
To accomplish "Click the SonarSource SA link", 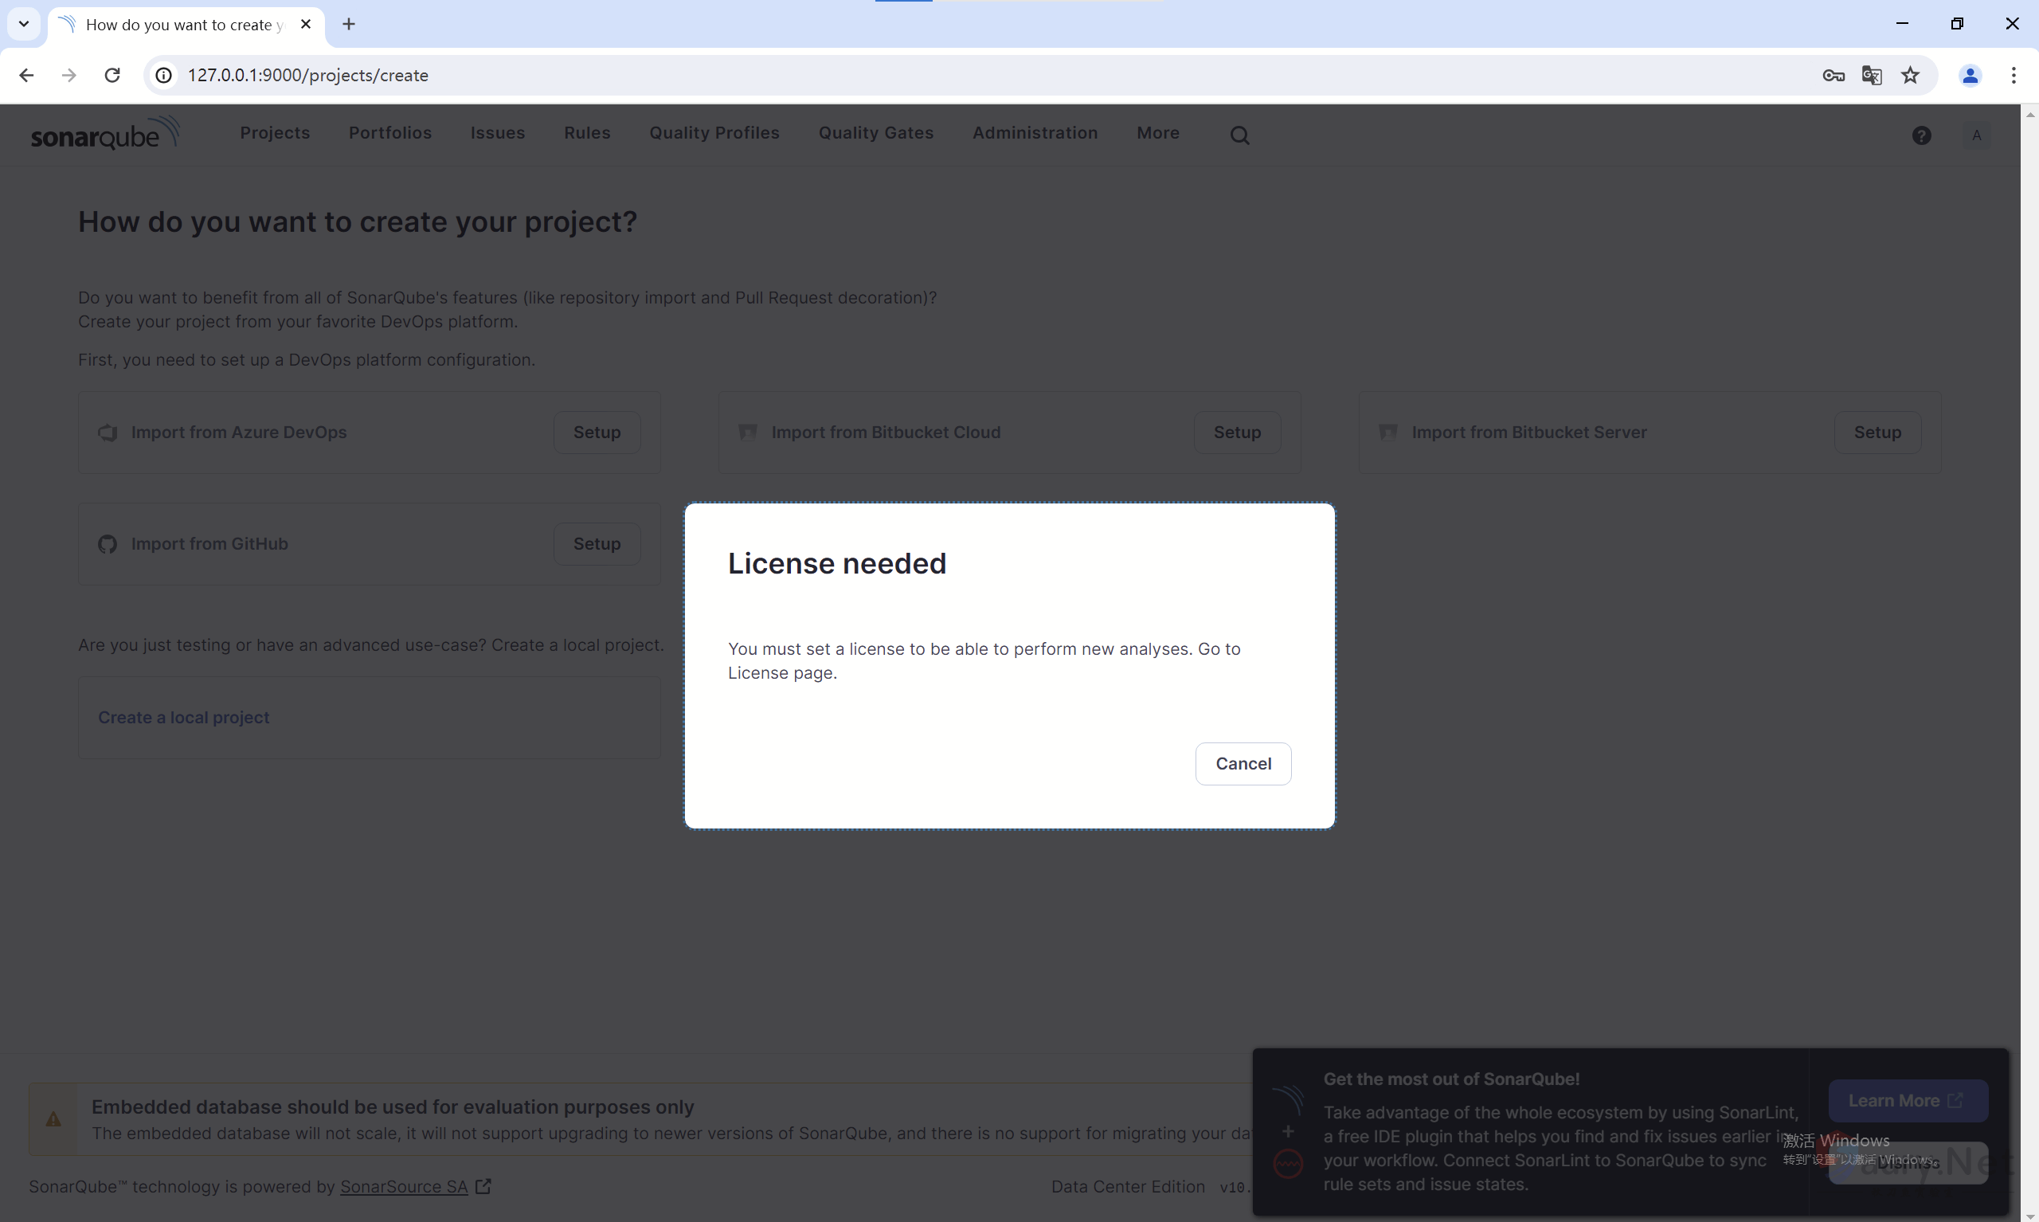I will tap(403, 1186).
